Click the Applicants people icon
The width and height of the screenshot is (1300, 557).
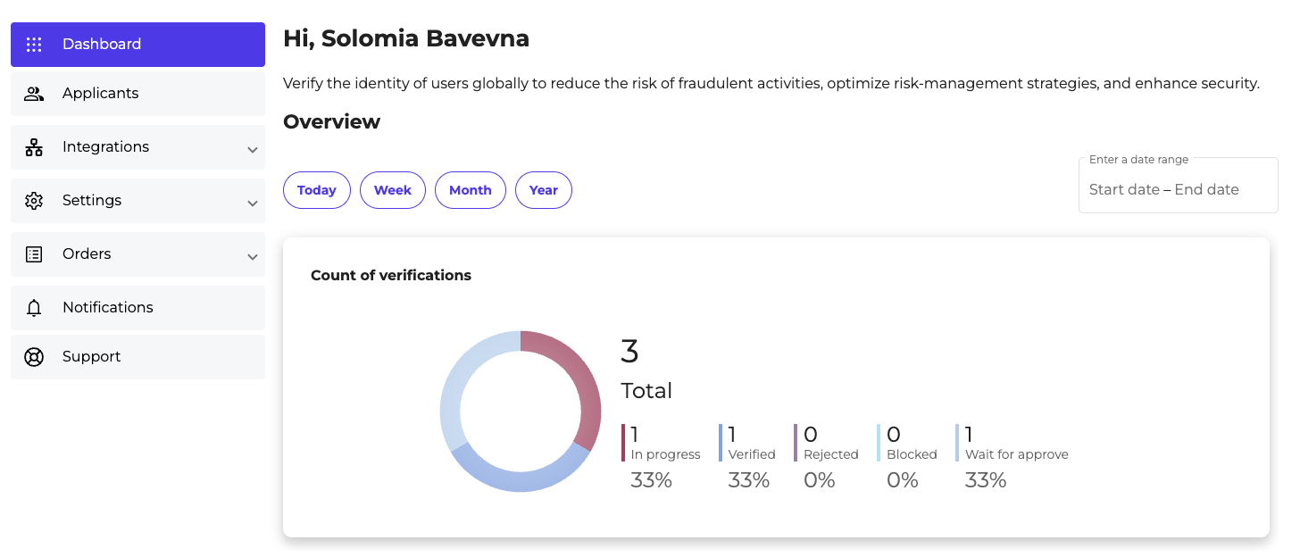pyautogui.click(x=34, y=94)
